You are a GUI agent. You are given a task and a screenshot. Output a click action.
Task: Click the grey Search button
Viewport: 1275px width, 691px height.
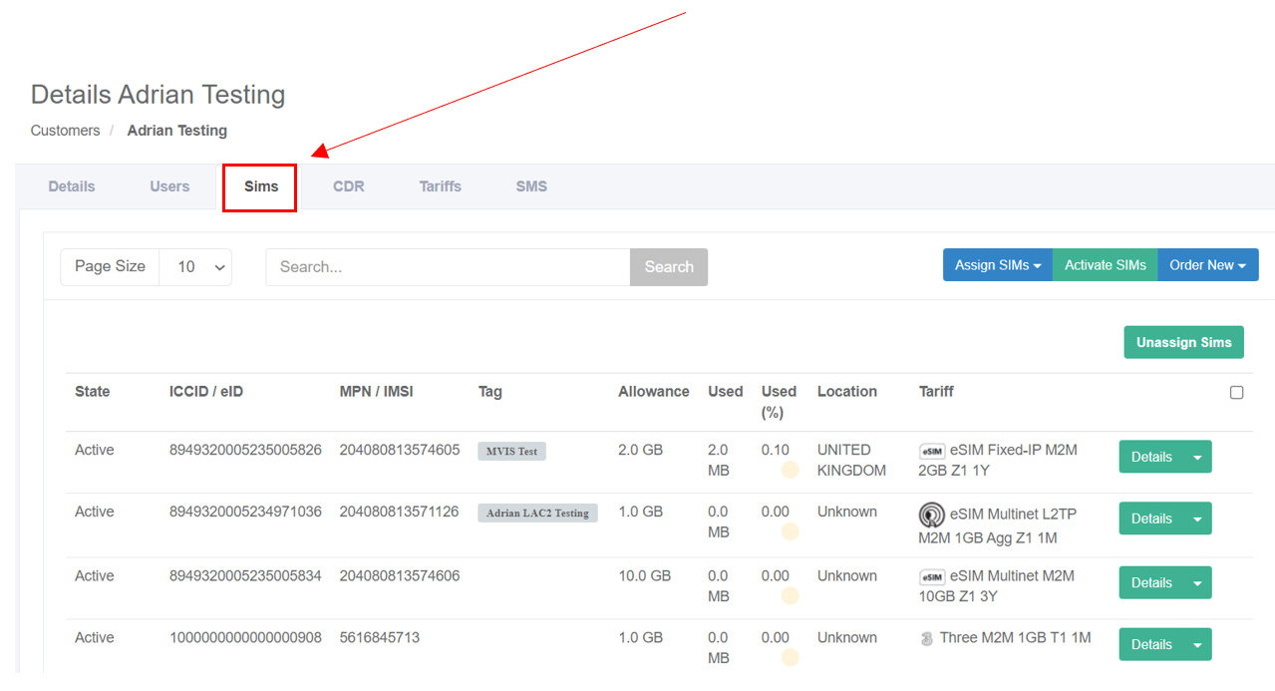click(x=669, y=267)
